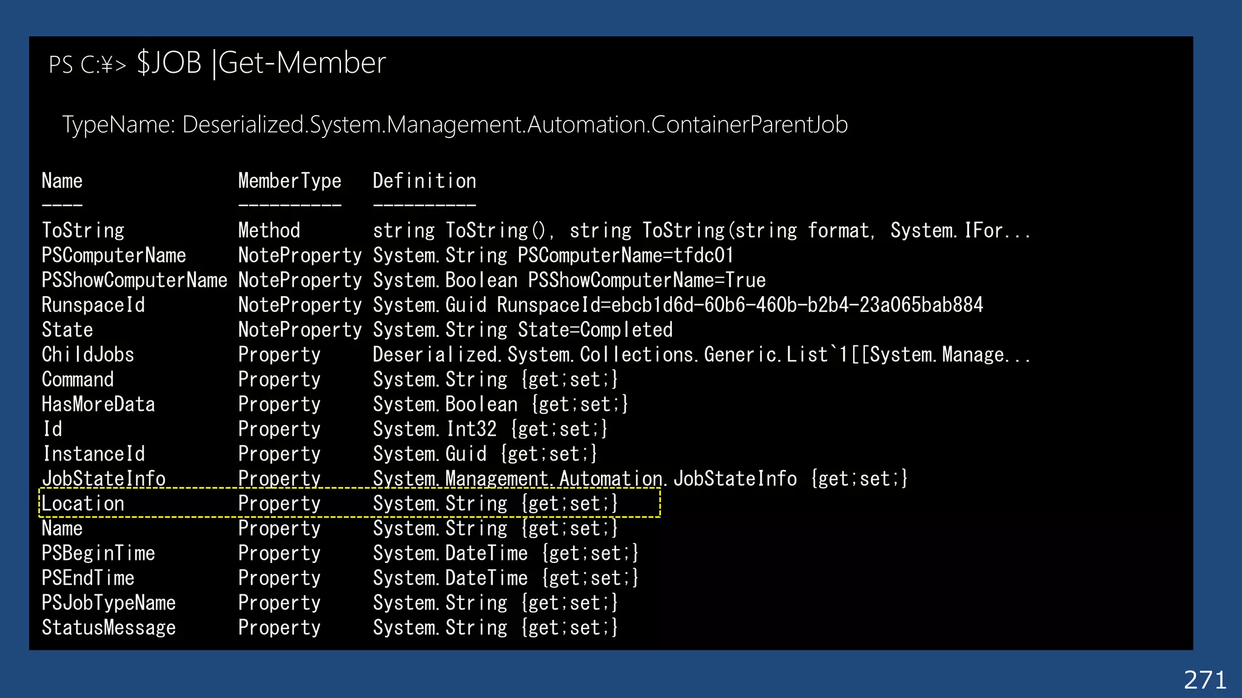Click the PSComputerName entry
Image resolution: width=1242 pixels, height=698 pixels.
coord(113,256)
